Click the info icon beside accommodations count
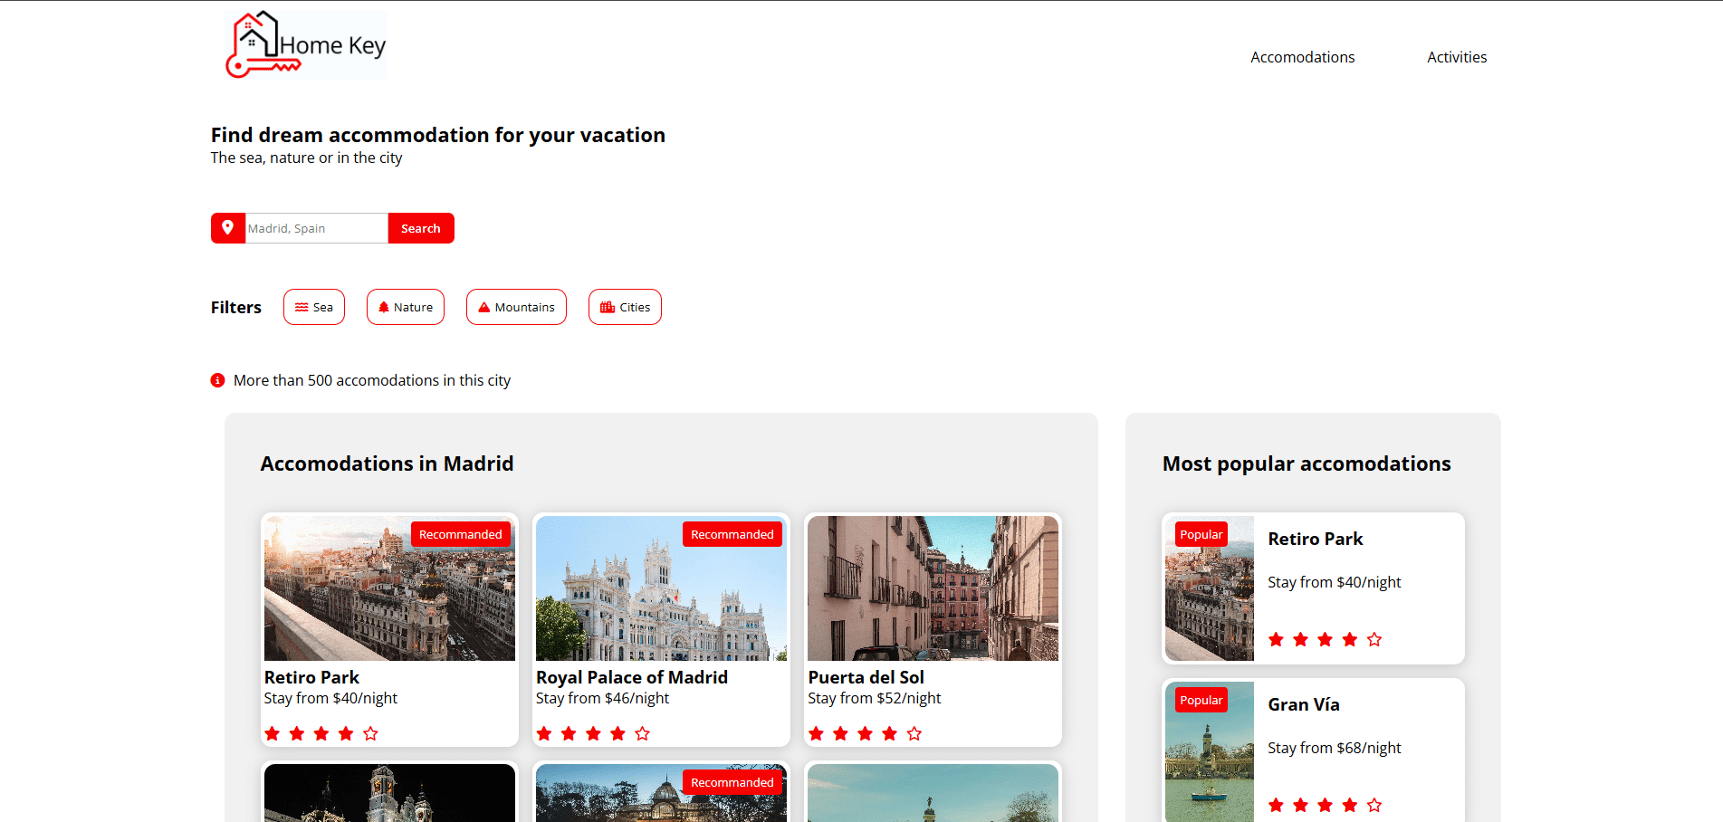 (217, 380)
